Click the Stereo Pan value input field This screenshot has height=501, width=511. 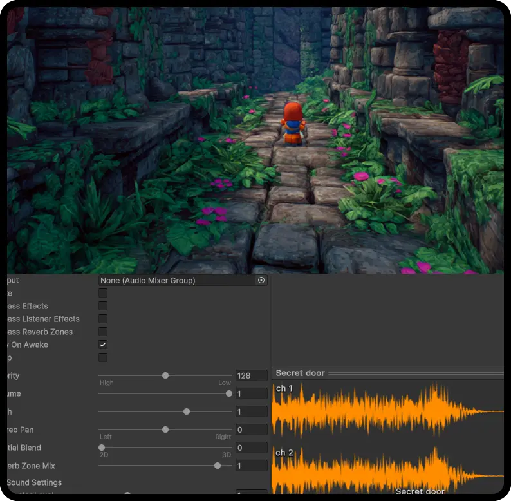[251, 430]
